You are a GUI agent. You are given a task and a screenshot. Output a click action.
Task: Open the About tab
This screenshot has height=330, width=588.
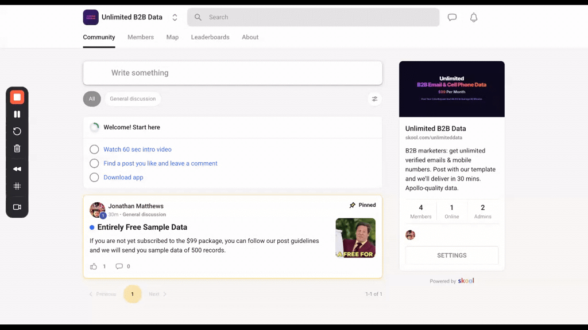coord(250,37)
